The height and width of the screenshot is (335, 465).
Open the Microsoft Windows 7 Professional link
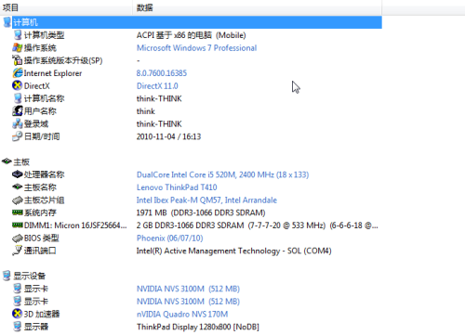coord(197,48)
